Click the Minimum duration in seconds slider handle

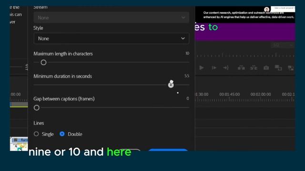[171, 85]
